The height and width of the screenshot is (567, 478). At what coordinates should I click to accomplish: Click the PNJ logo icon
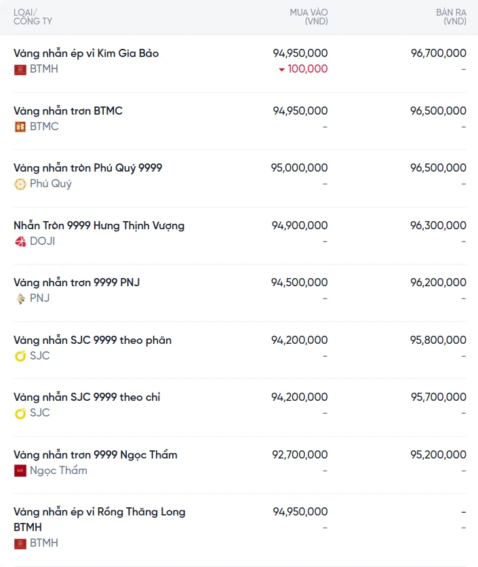pyautogui.click(x=20, y=298)
